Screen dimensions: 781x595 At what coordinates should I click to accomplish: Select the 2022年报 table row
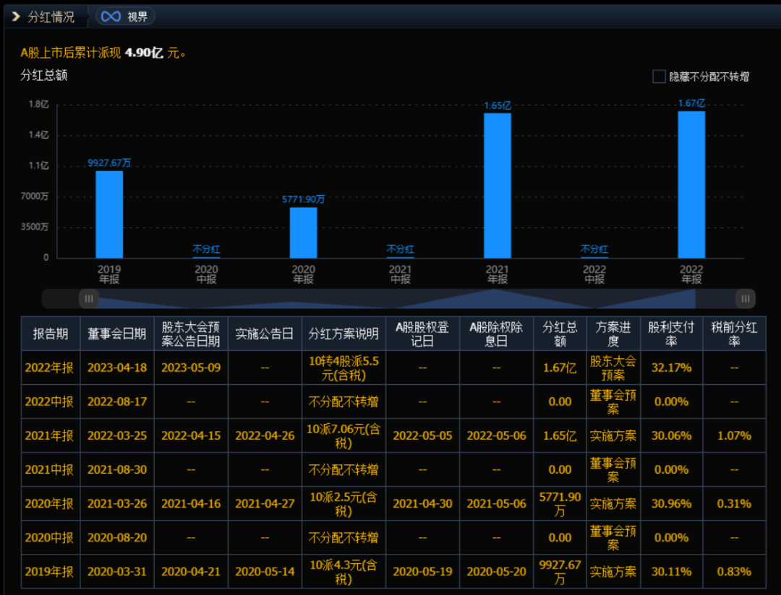click(393, 368)
